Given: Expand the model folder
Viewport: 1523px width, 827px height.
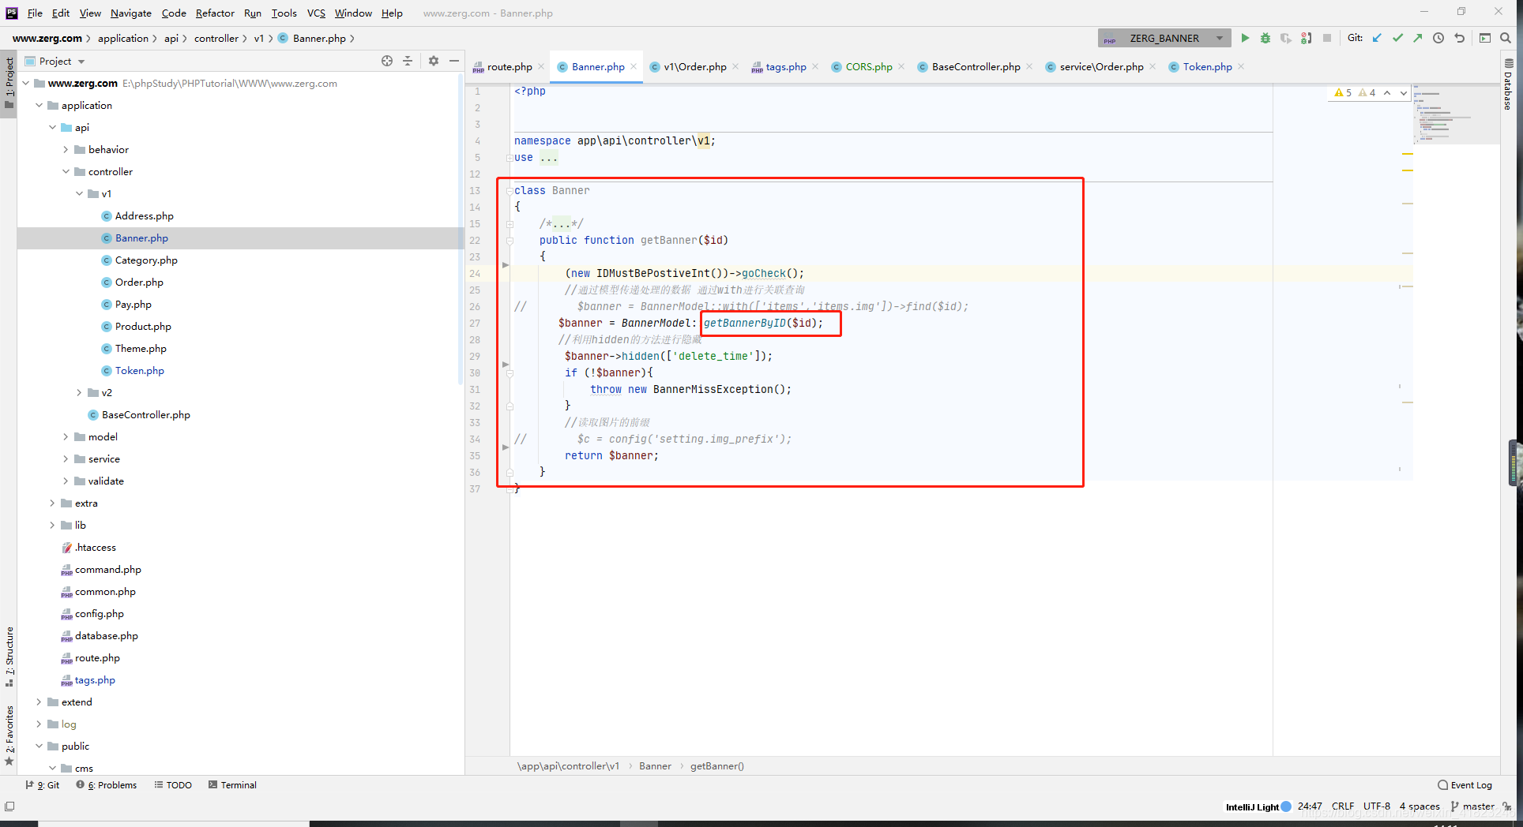Looking at the screenshot, I should tap(66, 436).
